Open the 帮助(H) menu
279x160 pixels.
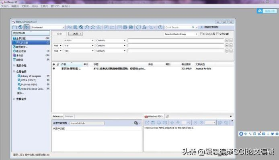pos(66,6)
